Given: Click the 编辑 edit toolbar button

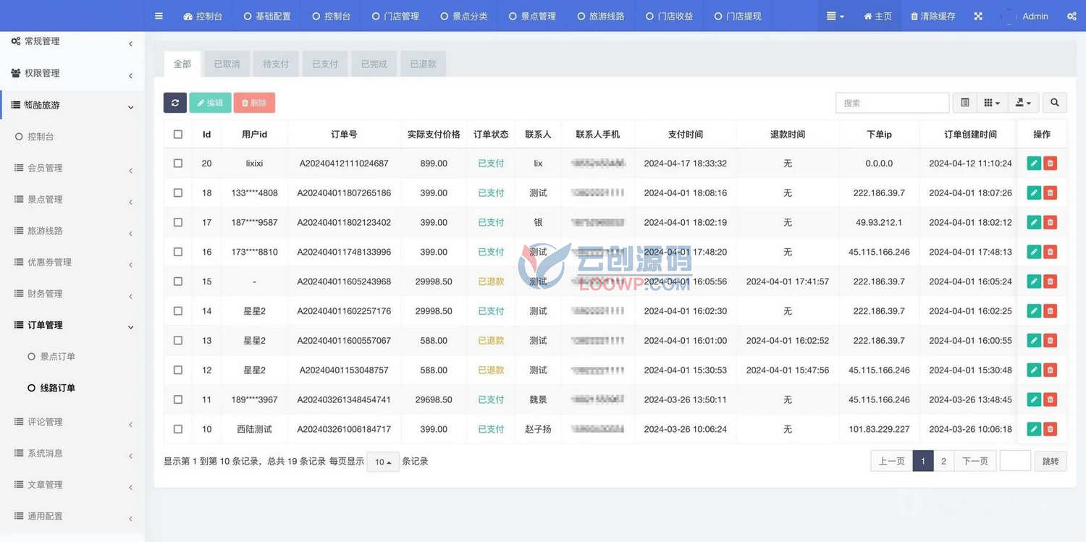Looking at the screenshot, I should click(x=210, y=103).
